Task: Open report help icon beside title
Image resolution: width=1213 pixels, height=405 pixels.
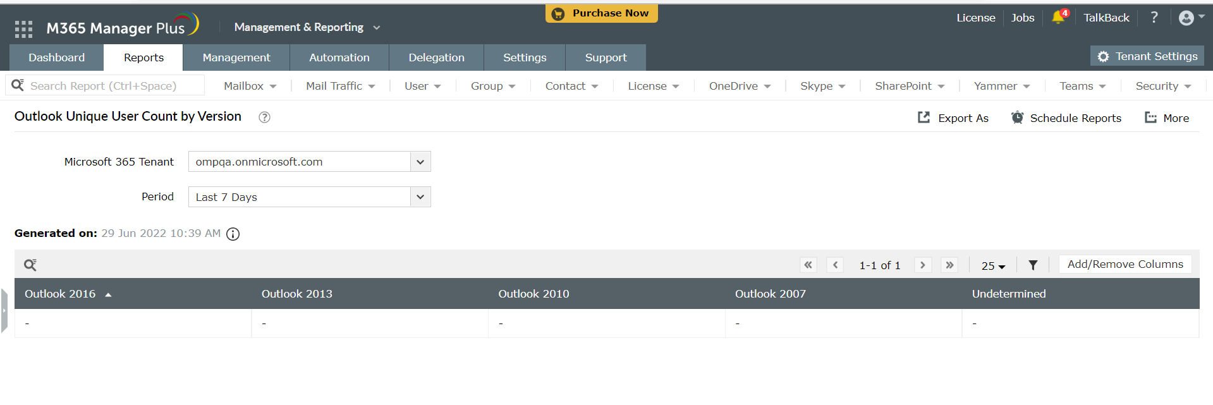Action: pyautogui.click(x=265, y=117)
